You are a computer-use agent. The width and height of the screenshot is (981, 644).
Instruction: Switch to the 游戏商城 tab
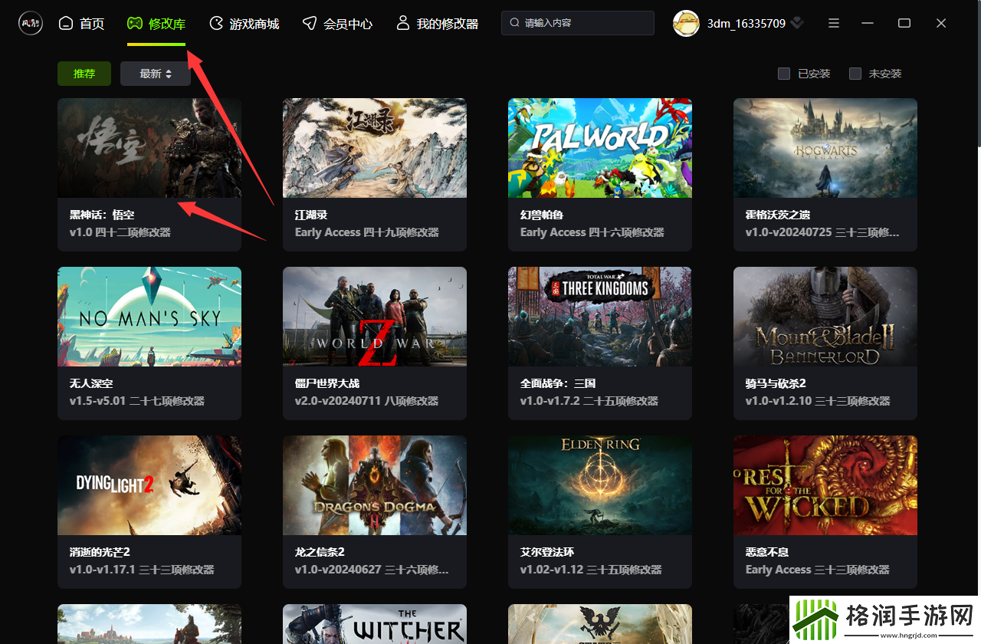pyautogui.click(x=254, y=24)
